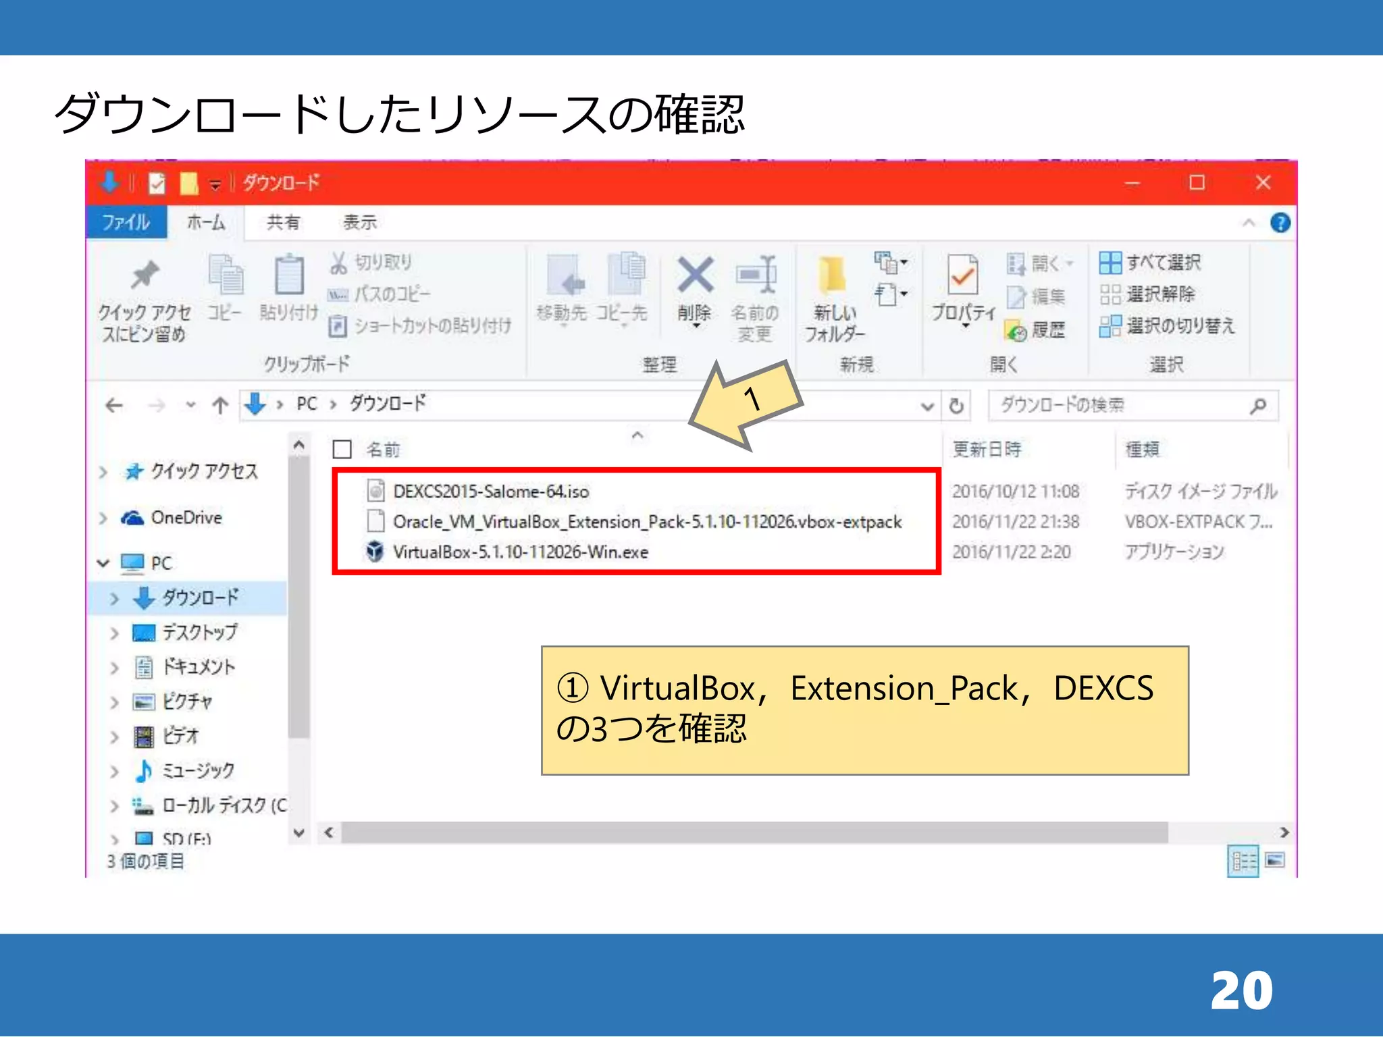Collapse the ribbon with the chevron
Screen dimensions: 1383x1037
(x=1249, y=223)
